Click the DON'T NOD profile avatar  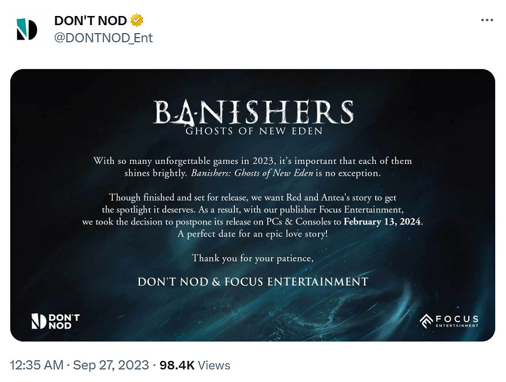[27, 30]
